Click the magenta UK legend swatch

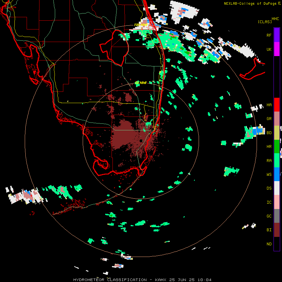click(x=277, y=49)
